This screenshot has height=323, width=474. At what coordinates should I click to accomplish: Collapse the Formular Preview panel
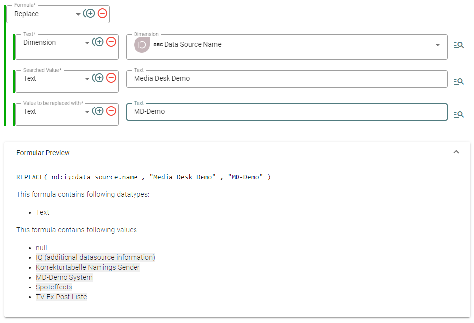(x=456, y=152)
